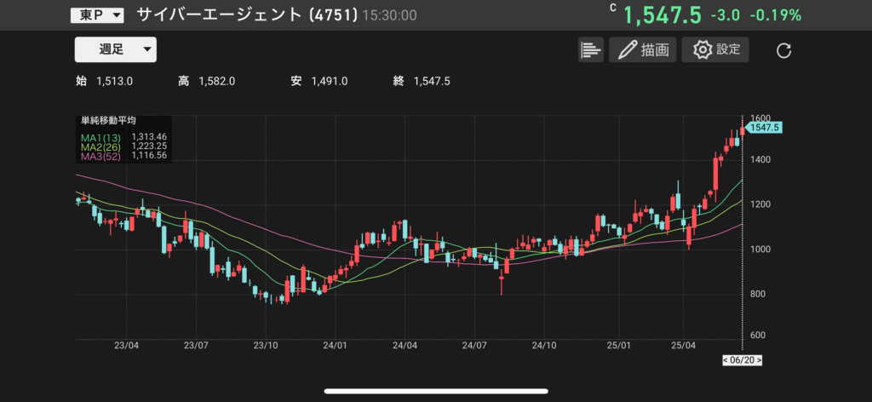This screenshot has height=402, width=872.
Task: Click the 24/10 axis date label
Action: pos(544,345)
